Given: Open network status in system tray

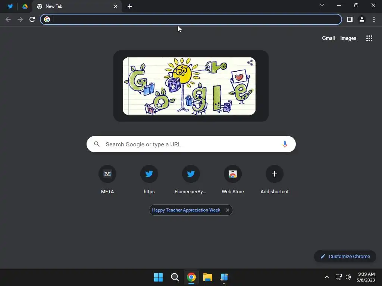Looking at the screenshot, I should tap(338, 277).
